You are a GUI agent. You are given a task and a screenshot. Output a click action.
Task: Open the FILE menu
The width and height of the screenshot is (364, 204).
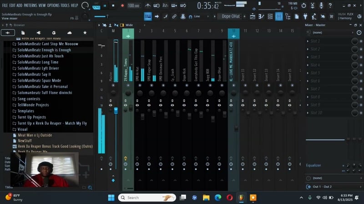pos(5,5)
